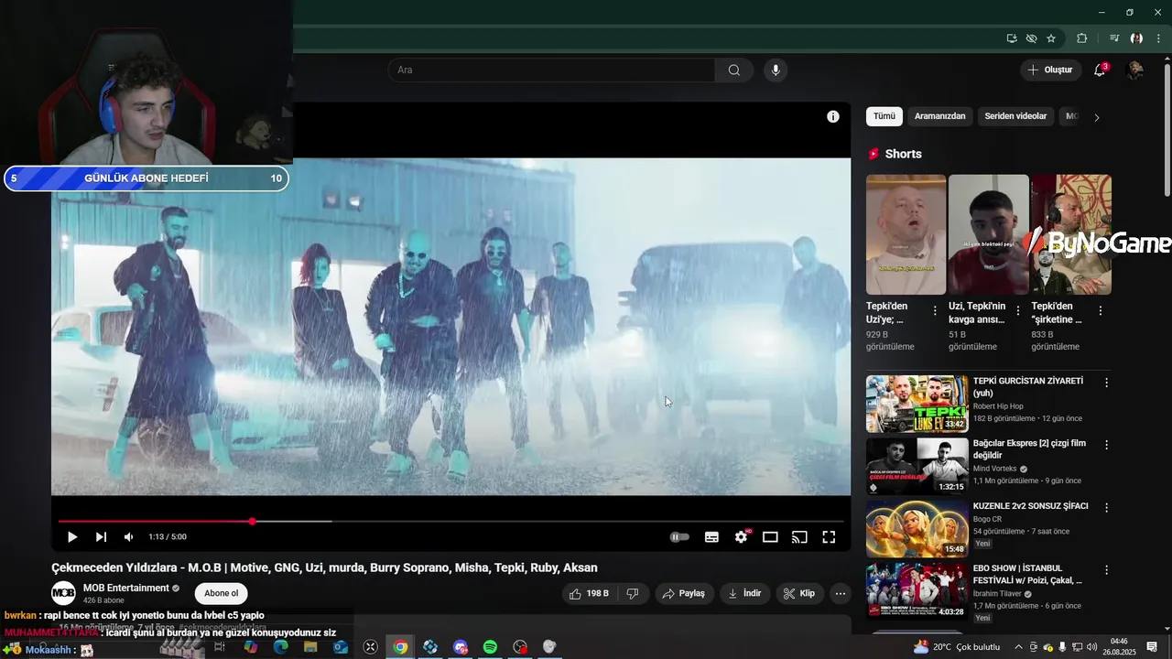Screen dimensions: 1172x659
Task: Open options for the Tepki'den şirketine short
Action: point(1100,311)
